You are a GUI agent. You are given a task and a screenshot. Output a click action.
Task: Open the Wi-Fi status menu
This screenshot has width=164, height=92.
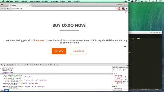(x=149, y=1)
